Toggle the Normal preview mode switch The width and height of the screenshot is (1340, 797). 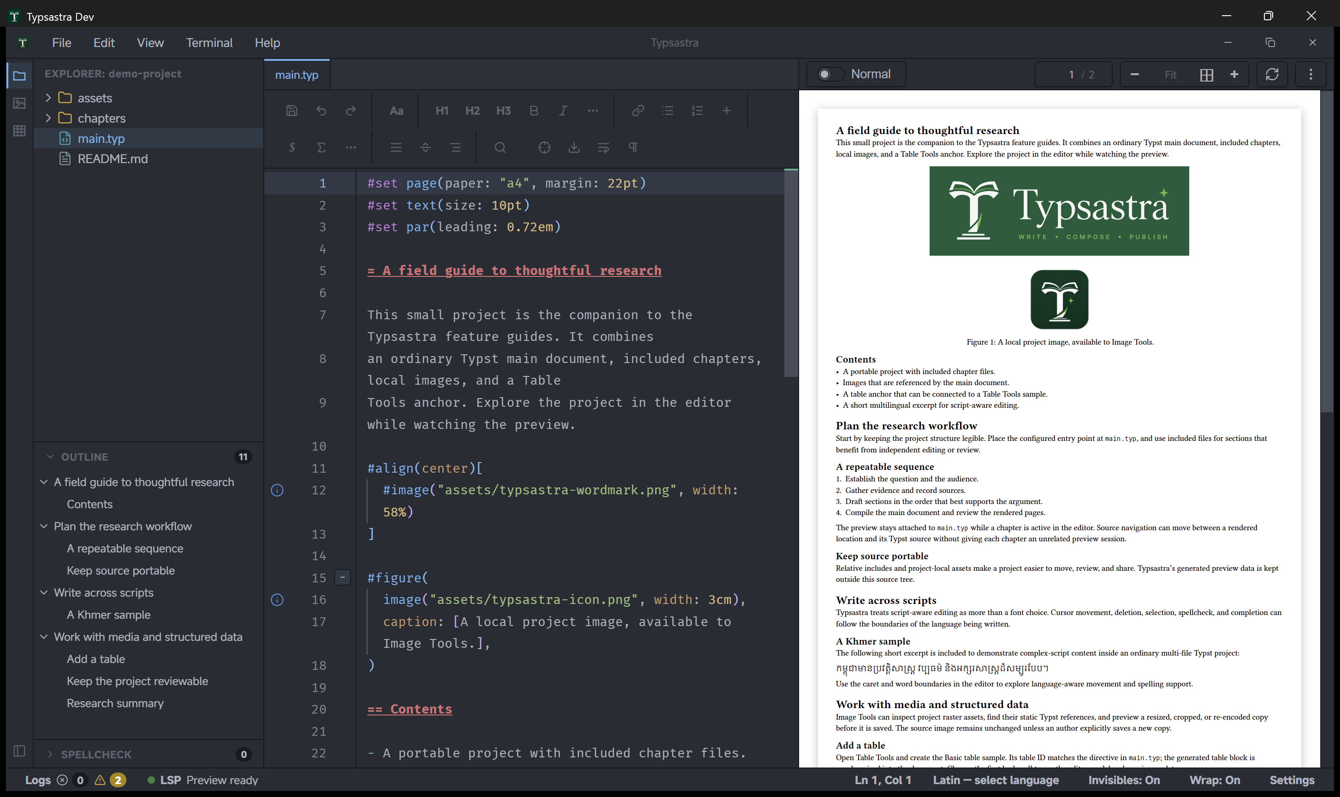tap(830, 74)
